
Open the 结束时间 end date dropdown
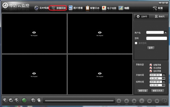(x=164, y=82)
